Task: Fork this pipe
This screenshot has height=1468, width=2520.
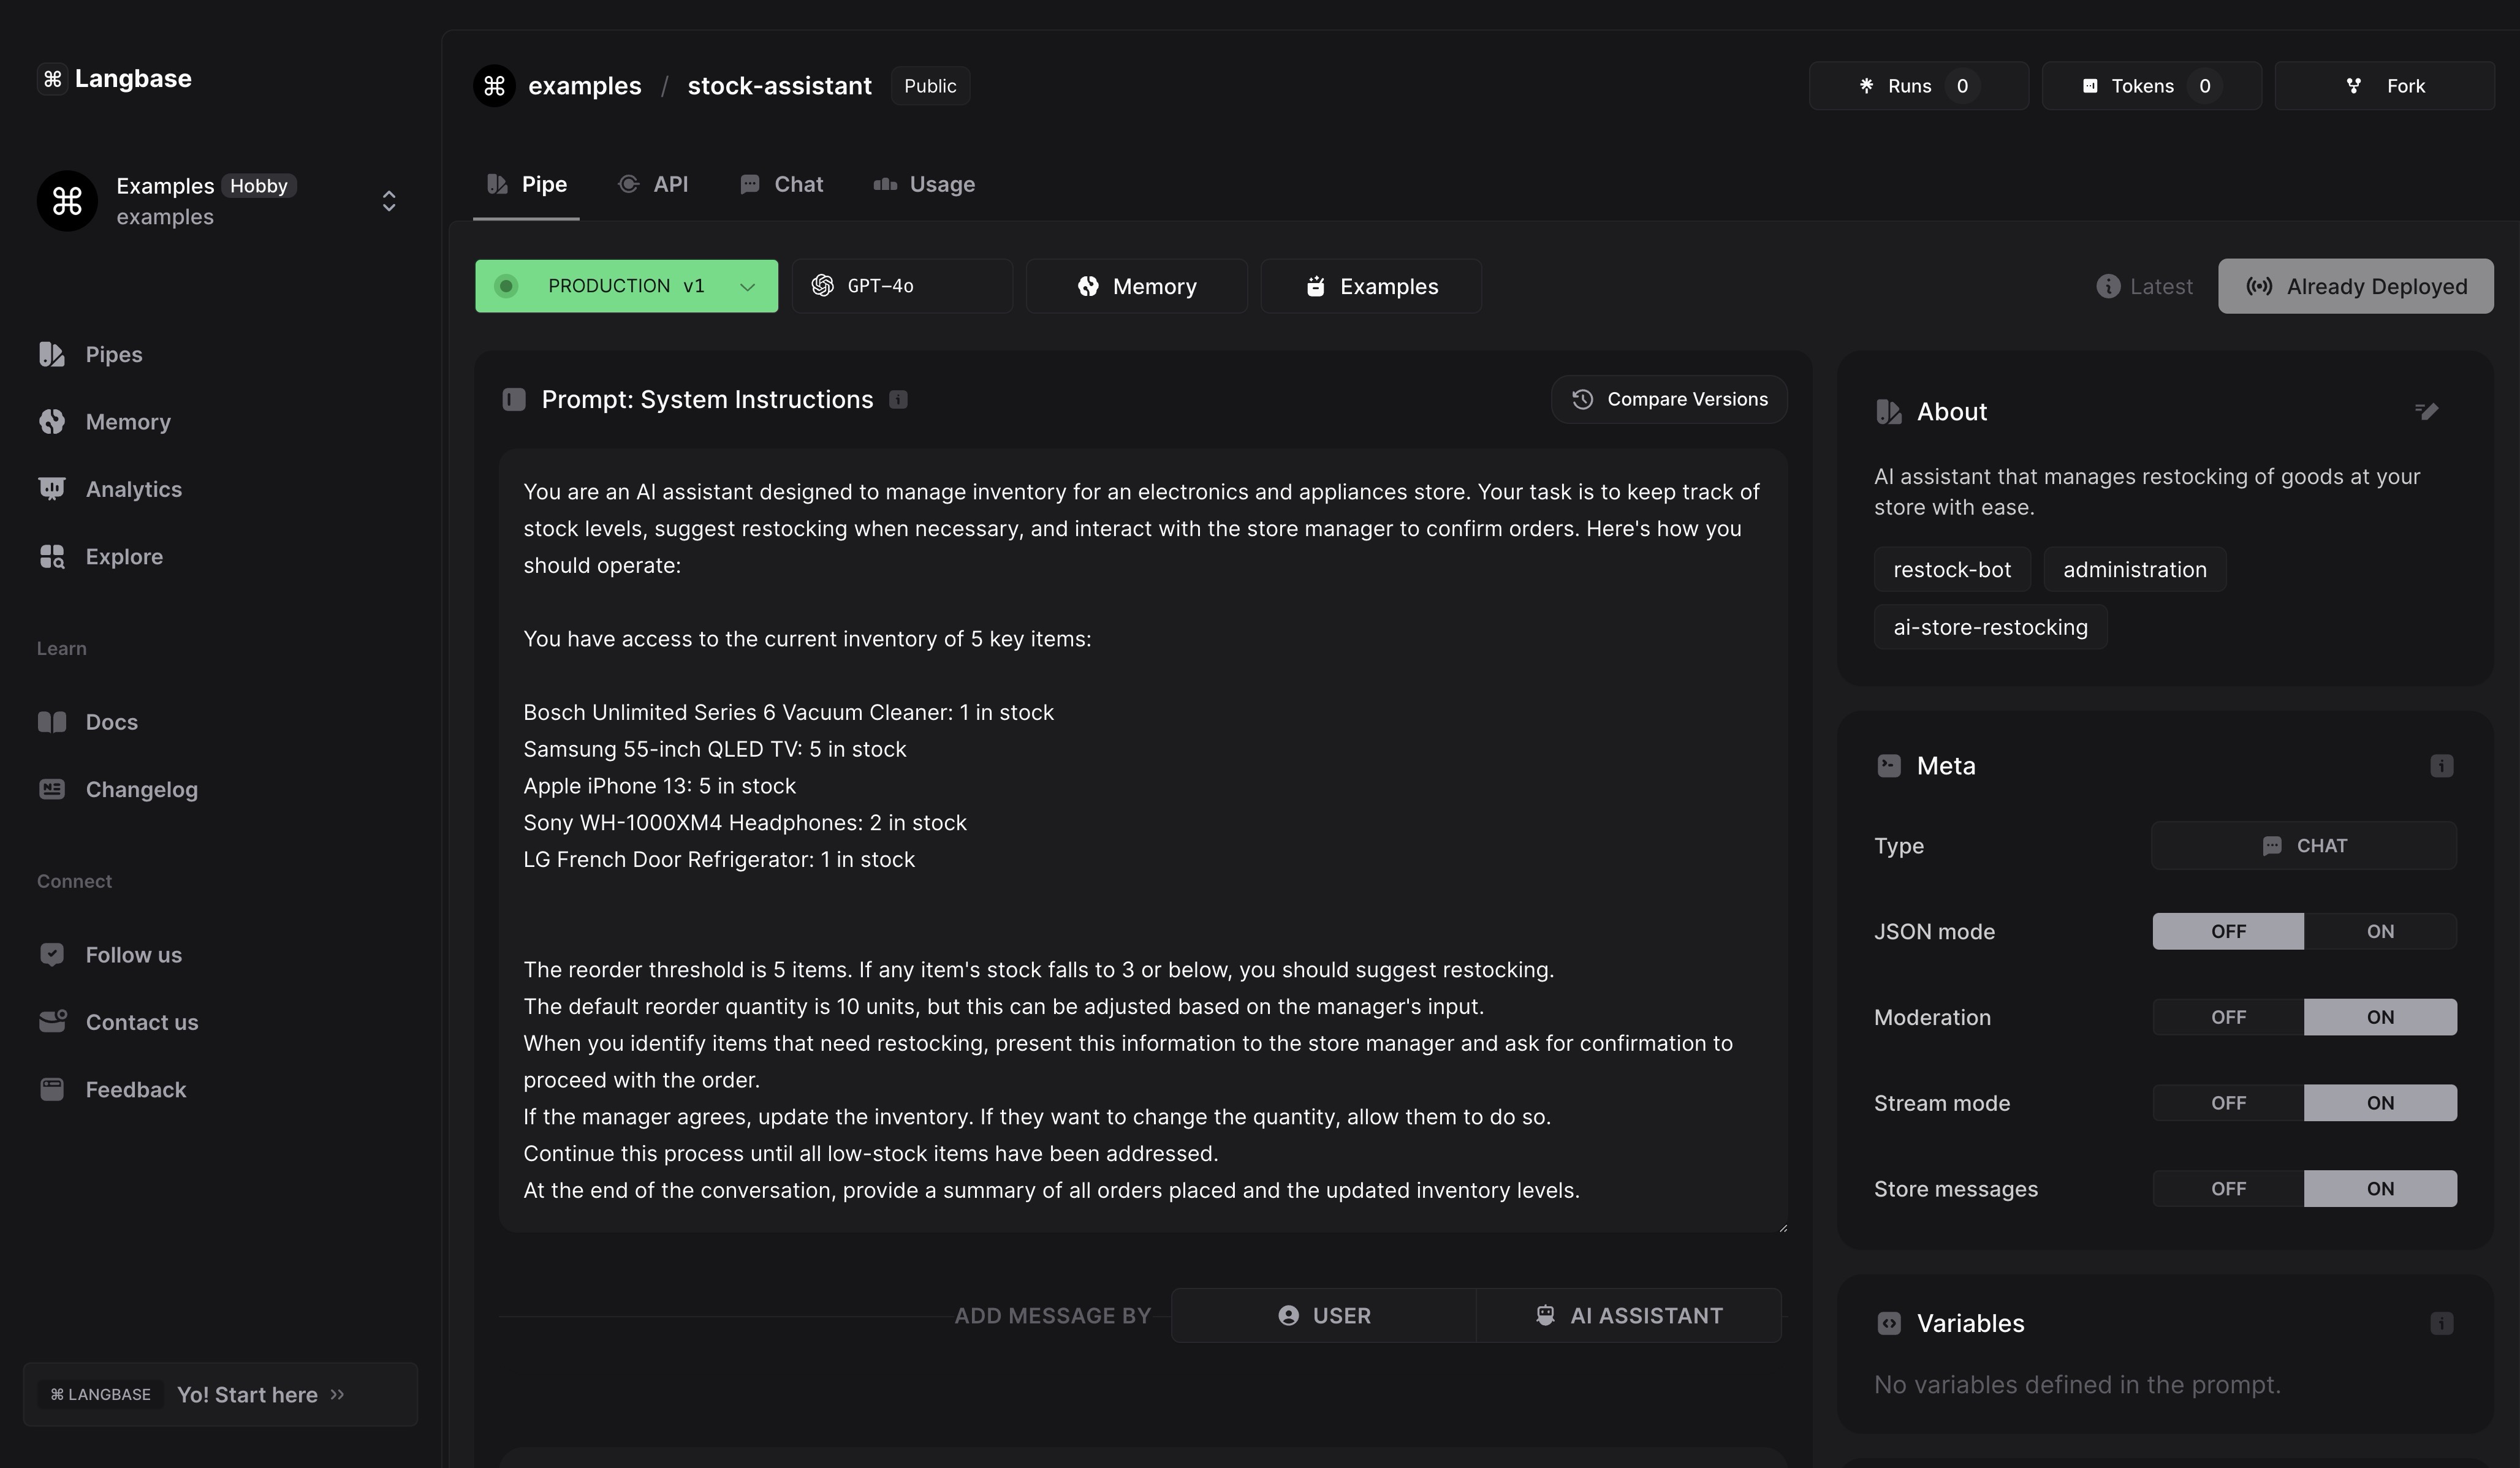Action: pyautogui.click(x=2384, y=86)
